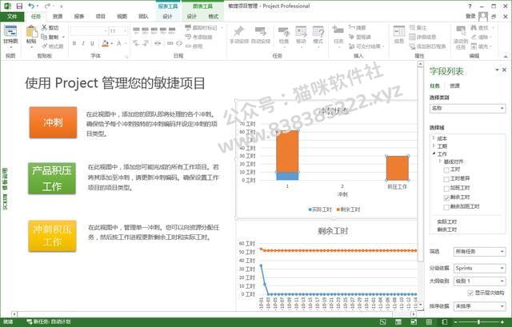This screenshot has width=512, height=327.
Task: Click the 自动安排 auto schedule icon
Action: [x=261, y=32]
